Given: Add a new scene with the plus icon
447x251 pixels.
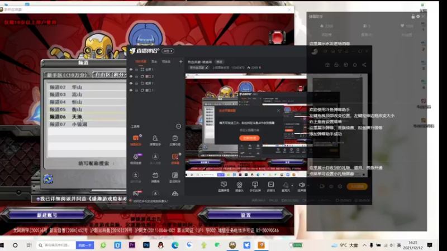Looking at the screenshot, I should pos(180,61).
